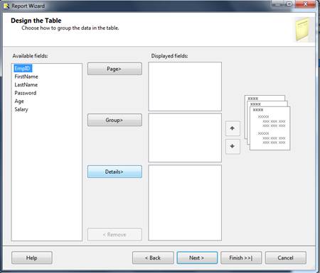The image size is (320, 273).
Task: Click the Page> button
Action: coord(114,69)
